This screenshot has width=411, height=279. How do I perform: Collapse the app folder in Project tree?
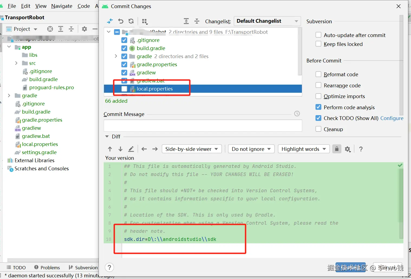[9, 47]
